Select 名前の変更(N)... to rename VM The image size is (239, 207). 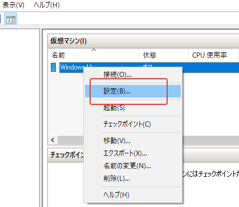click(x=133, y=166)
